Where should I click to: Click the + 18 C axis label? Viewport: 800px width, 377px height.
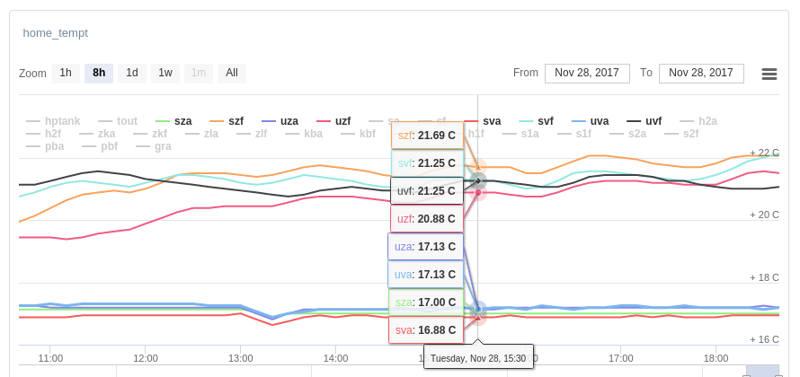pos(764,277)
